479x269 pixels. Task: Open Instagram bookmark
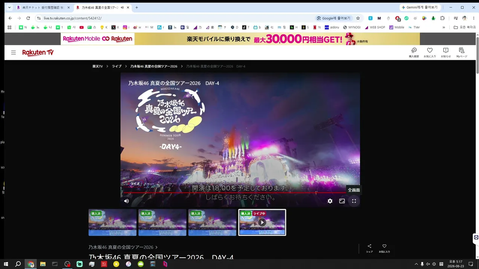click(x=126, y=27)
